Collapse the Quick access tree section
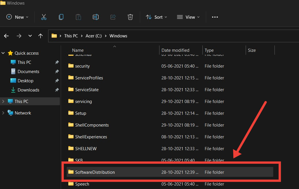Image resolution: width=299 pixels, height=189 pixels. 3,53
